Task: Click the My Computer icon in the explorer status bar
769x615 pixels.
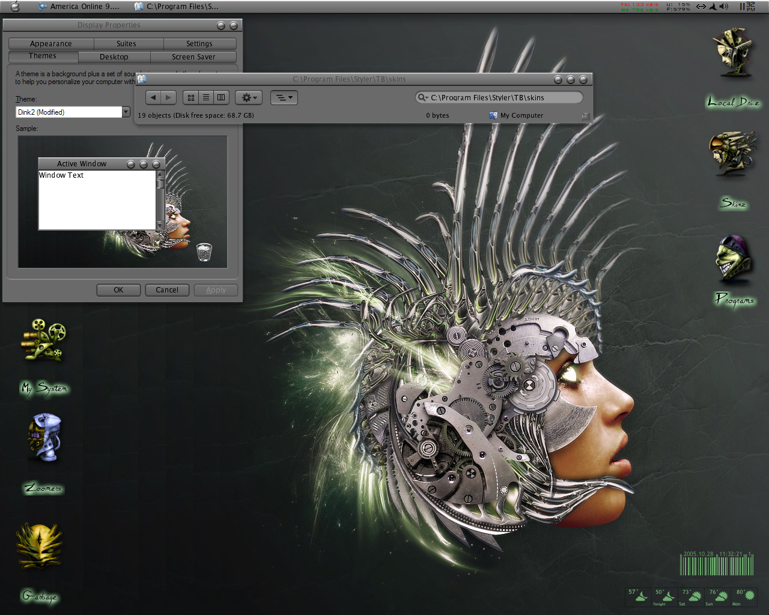Action: pos(493,115)
